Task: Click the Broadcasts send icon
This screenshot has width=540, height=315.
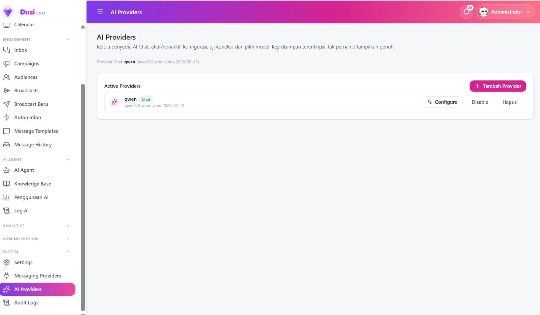Action: coord(6,91)
